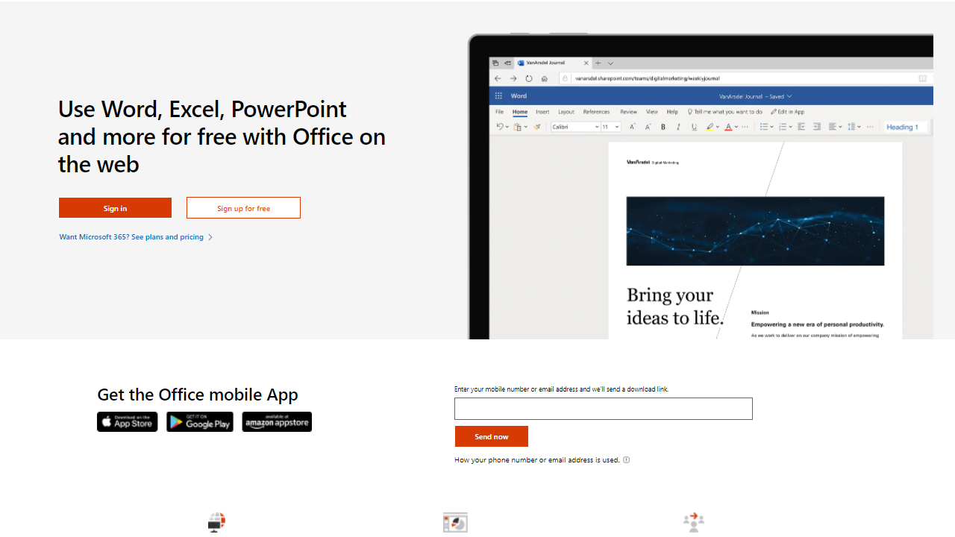Toggle Bold formatting in the Word toolbar

click(x=663, y=127)
